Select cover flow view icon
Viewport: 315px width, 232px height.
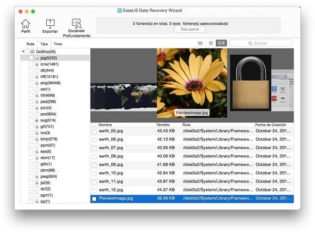(221, 43)
